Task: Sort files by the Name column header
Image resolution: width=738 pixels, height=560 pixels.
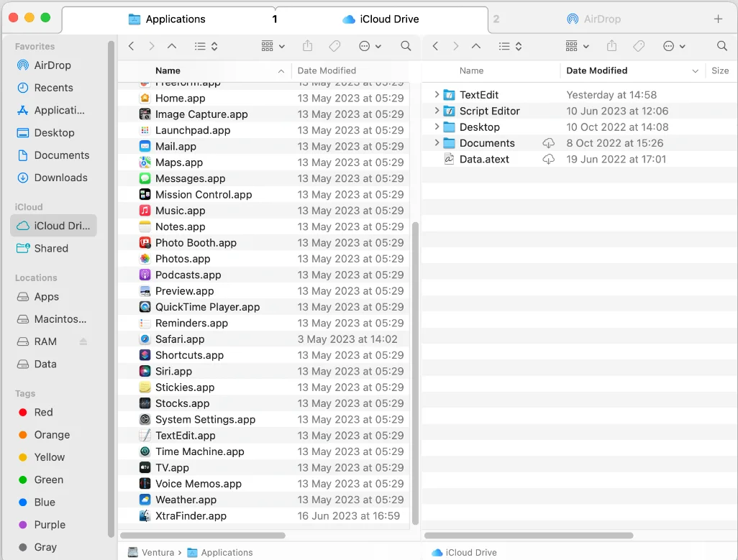Action: pyautogui.click(x=168, y=70)
